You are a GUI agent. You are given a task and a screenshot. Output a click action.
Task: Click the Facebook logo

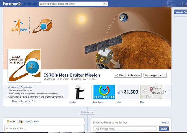tap(12, 4)
